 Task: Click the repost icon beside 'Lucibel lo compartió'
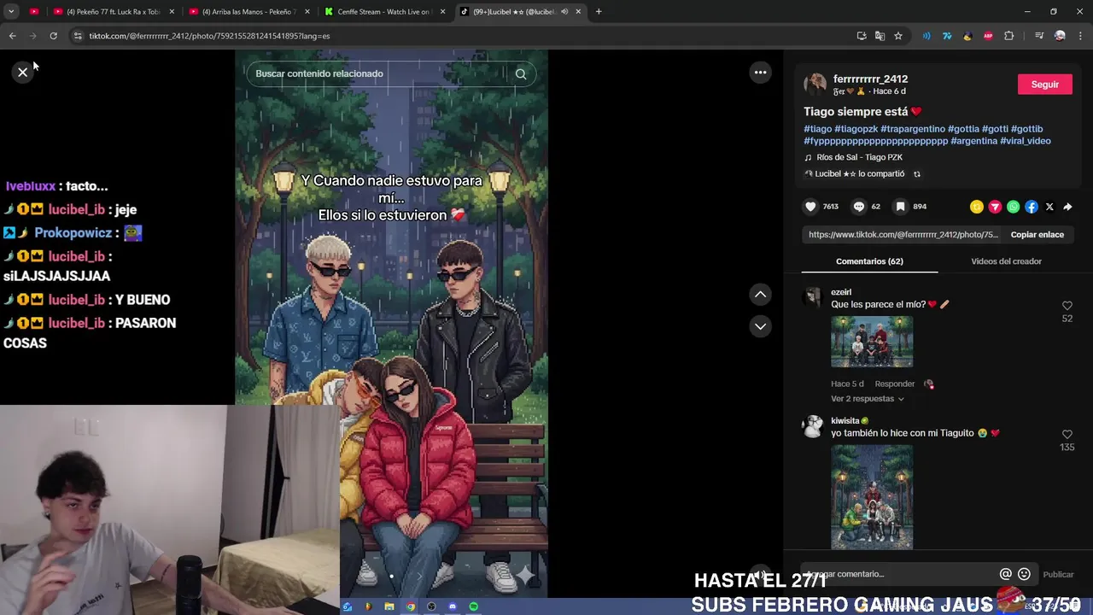pos(917,174)
